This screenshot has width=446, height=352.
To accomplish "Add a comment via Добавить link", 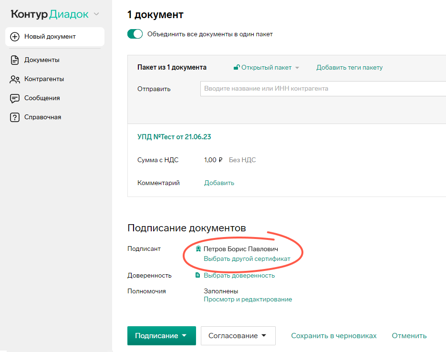I will (219, 183).
